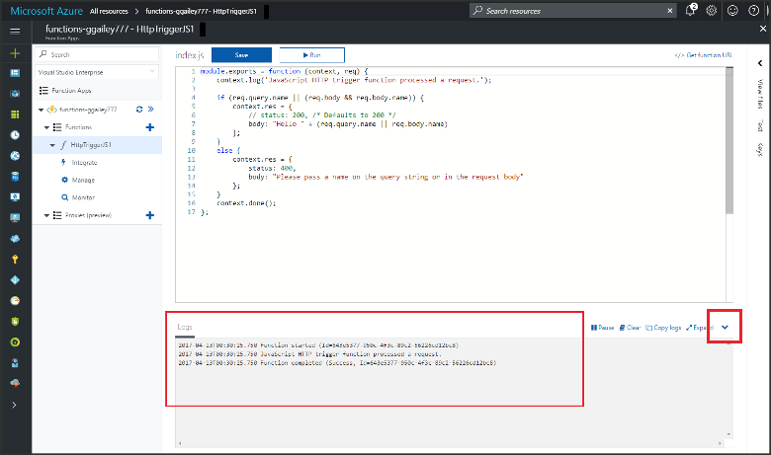Expand more services chevron at sidebar bottom
The height and width of the screenshot is (455, 771).
pos(14,405)
